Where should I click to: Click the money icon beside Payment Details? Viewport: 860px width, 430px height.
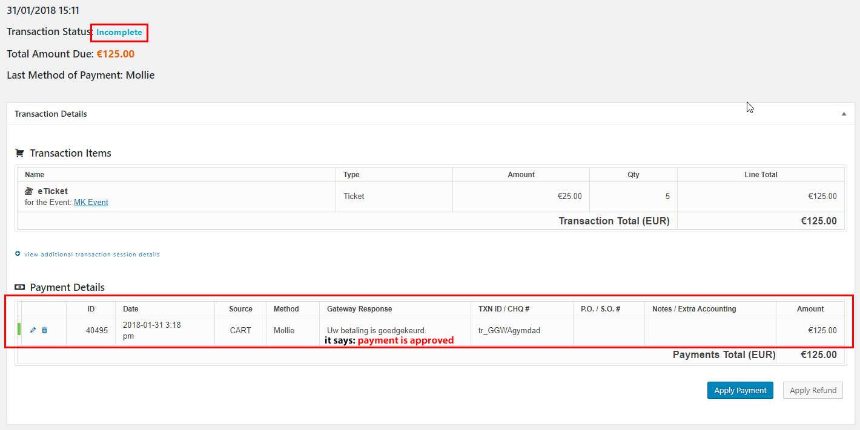pos(19,287)
